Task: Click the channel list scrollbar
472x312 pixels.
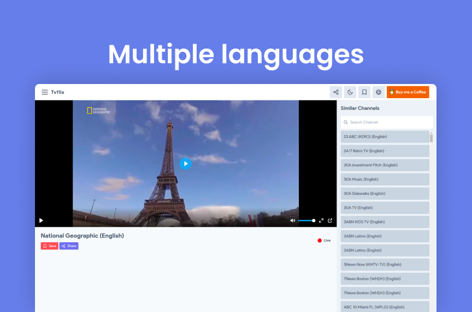Action: [431, 138]
